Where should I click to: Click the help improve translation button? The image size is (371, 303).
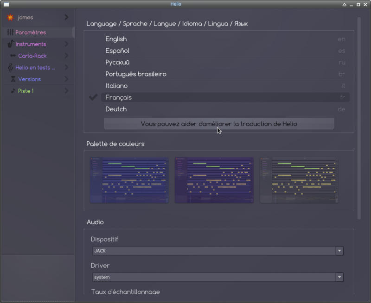pyautogui.click(x=219, y=124)
